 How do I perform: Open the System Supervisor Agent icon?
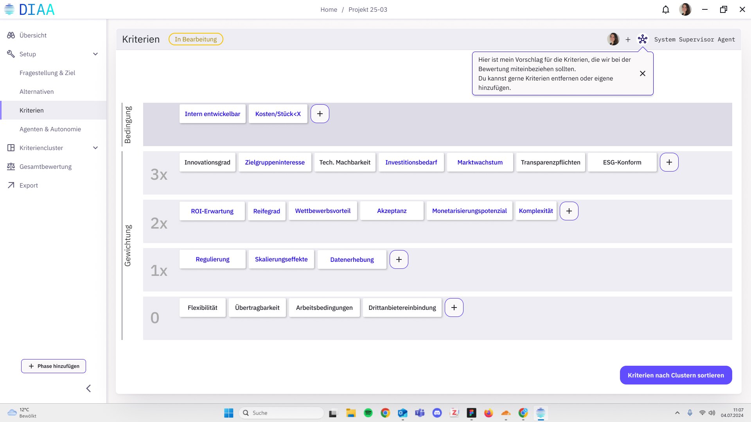pos(642,39)
